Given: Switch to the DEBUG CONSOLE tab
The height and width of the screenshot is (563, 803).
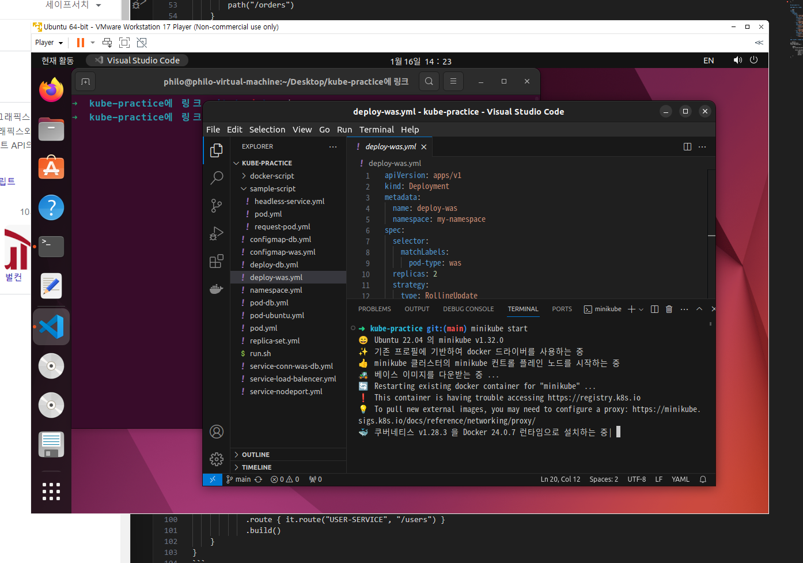Looking at the screenshot, I should tap(468, 309).
